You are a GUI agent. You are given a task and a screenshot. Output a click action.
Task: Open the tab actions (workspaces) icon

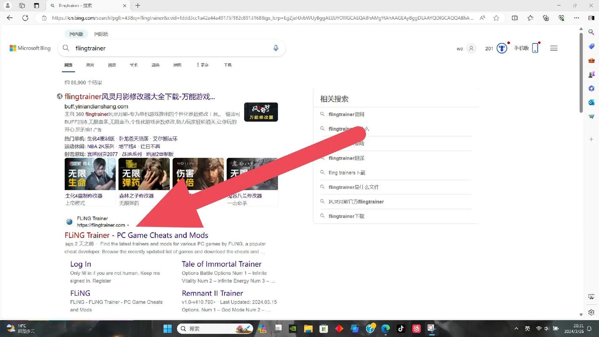coord(22,5)
